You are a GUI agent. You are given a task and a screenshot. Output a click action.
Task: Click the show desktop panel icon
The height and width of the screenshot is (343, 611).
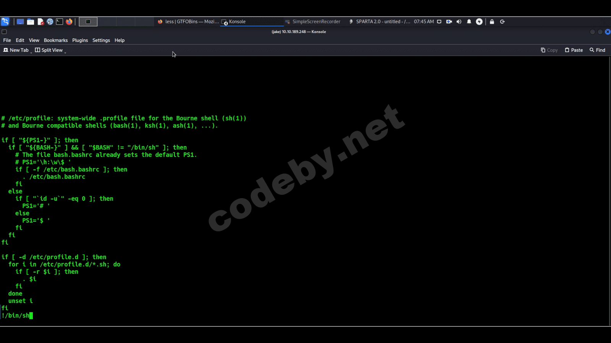click(x=20, y=22)
